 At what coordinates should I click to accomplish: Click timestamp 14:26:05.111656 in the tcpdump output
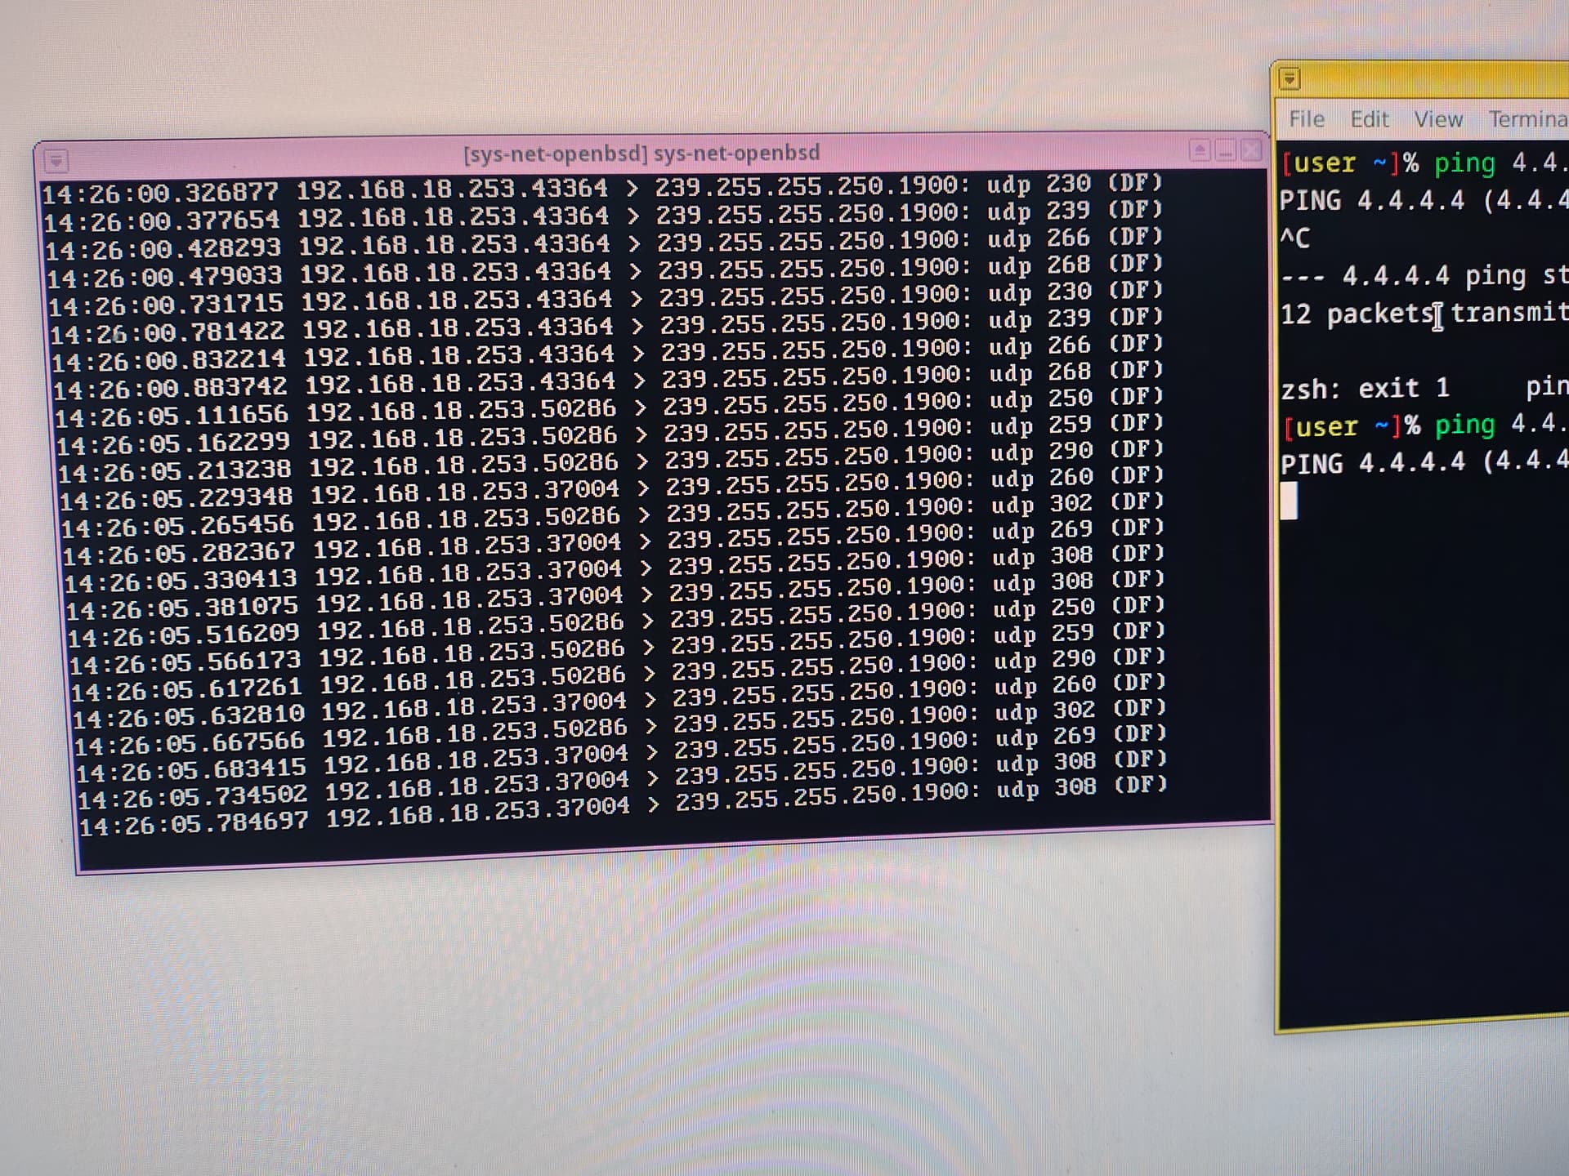(172, 416)
